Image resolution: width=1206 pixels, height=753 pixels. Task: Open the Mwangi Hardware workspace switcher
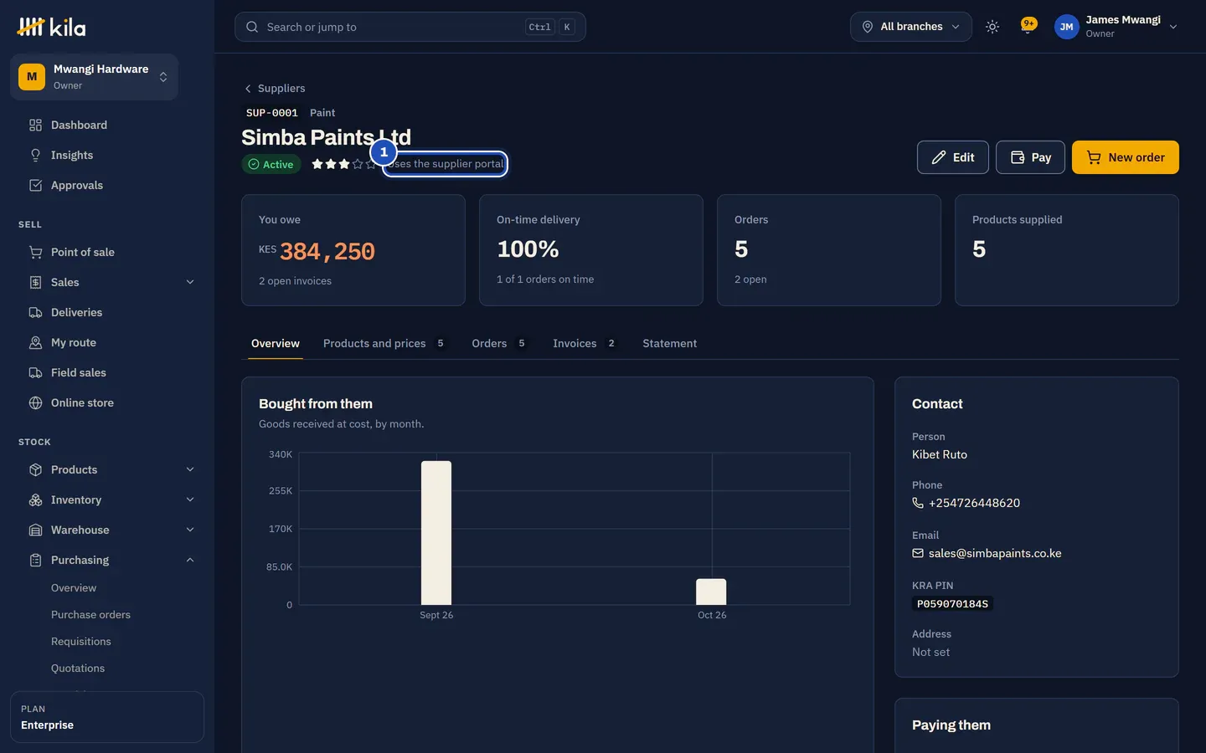point(94,77)
